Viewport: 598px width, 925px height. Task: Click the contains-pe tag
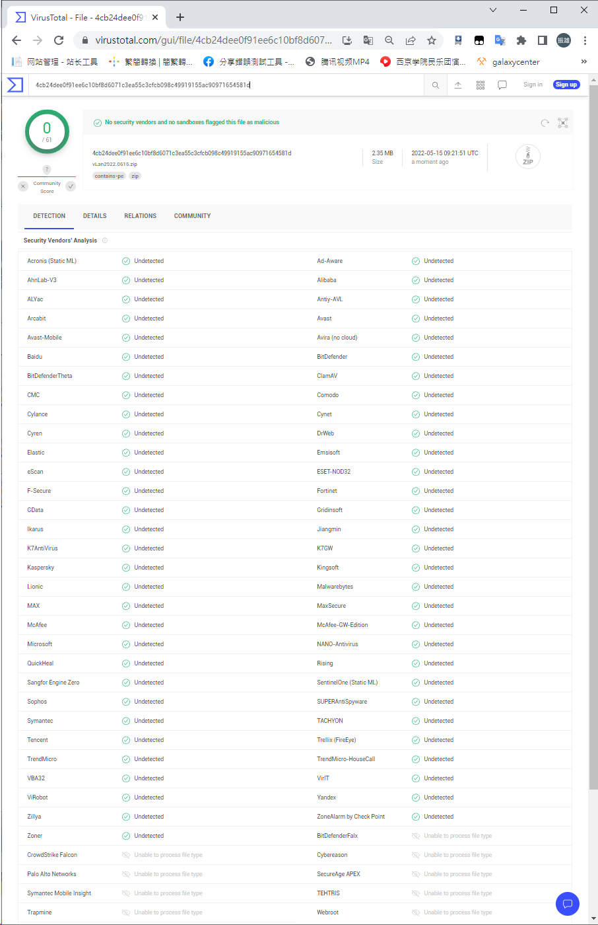tap(110, 176)
